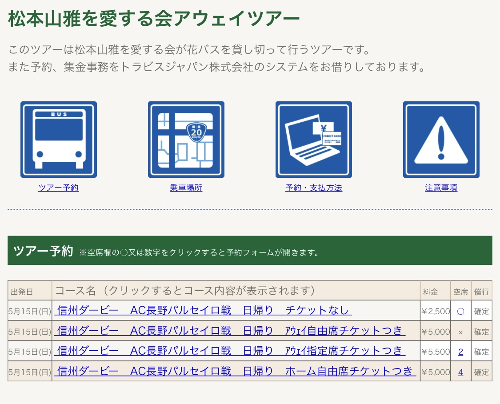The width and height of the screenshot is (500, 404).
Task: Click the コース名 column header
Action: pos(236,291)
